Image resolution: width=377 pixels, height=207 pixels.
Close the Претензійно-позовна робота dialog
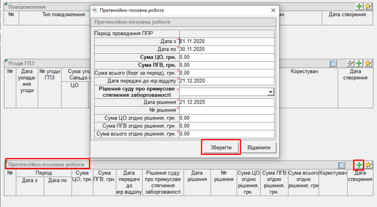(x=273, y=10)
